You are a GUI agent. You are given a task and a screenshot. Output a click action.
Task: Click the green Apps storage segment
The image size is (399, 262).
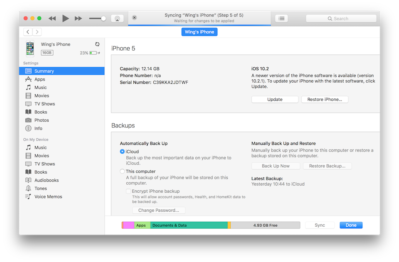(142, 225)
